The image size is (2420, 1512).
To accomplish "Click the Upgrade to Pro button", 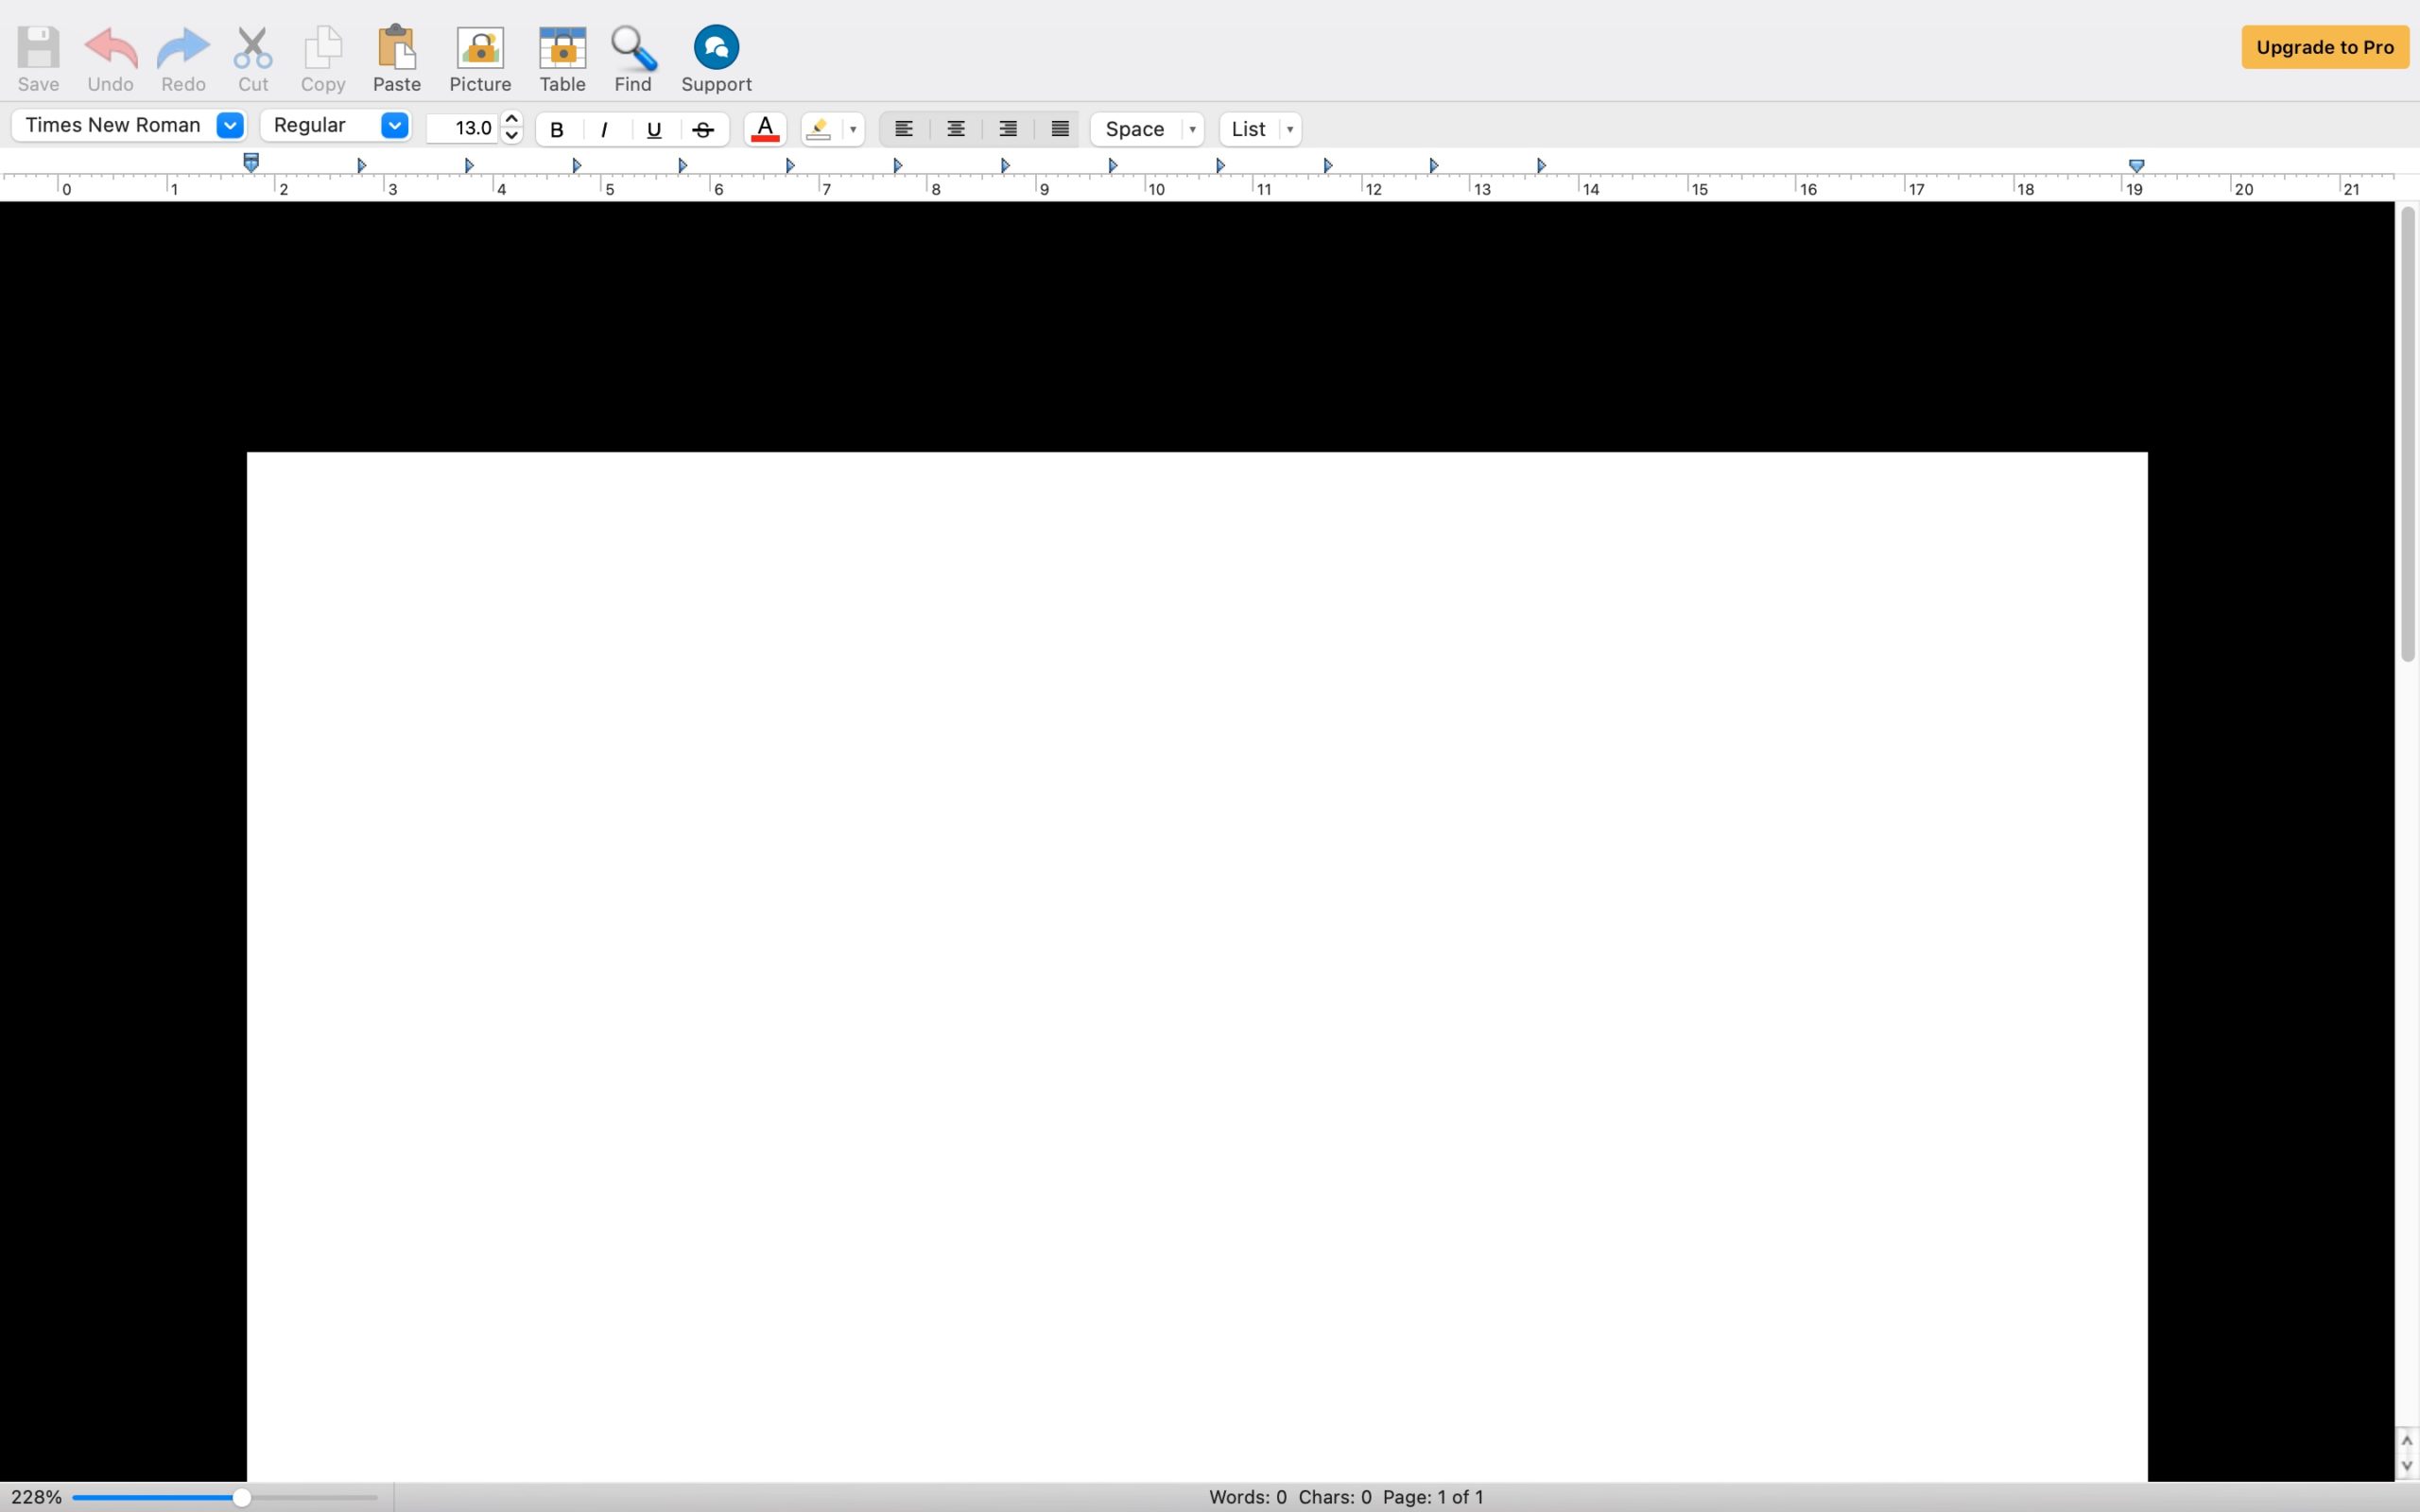I will [x=2324, y=46].
